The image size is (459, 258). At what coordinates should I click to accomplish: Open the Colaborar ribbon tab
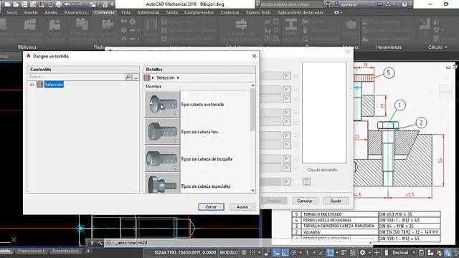(229, 13)
